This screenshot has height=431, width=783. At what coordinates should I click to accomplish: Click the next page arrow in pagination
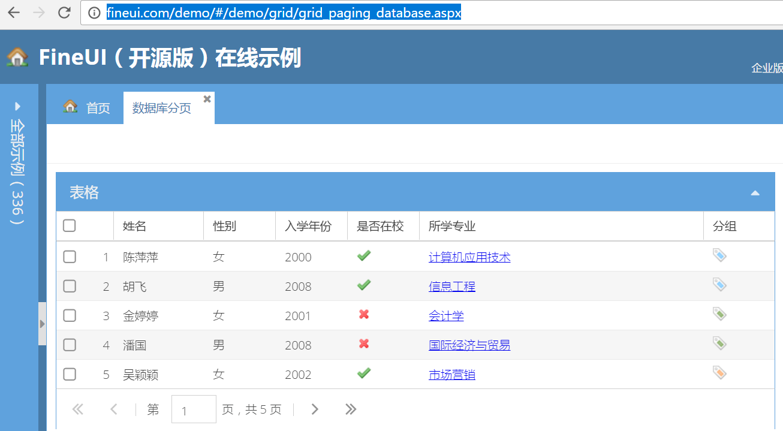[315, 408]
